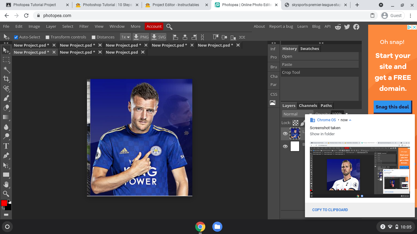Select the Hand tool
417x234 pixels.
click(6, 184)
